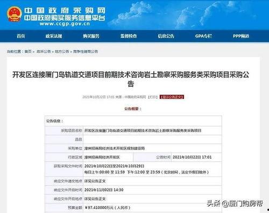Image resolution: width=269 pixels, height=213 pixels.
Task: Open the 监督检查 navigation menu item
Action: pos(129,36)
